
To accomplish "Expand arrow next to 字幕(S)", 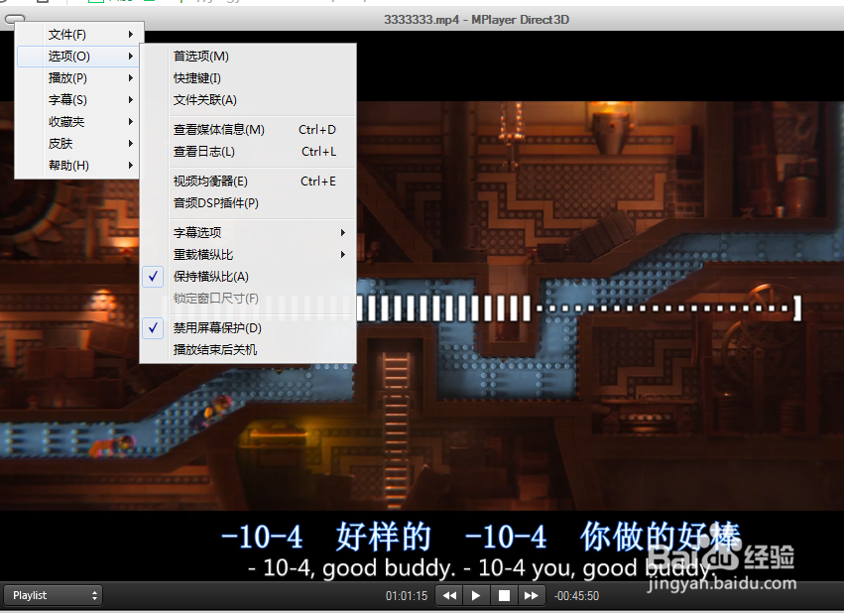I will coord(130,99).
